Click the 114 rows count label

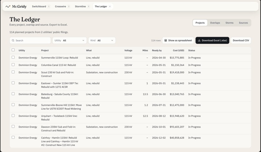coord(156,41)
